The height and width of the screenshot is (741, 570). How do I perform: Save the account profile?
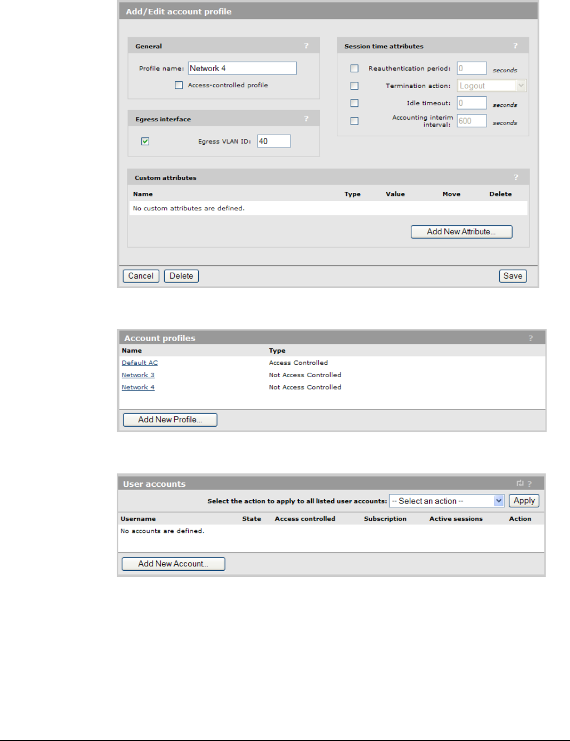[x=513, y=276]
